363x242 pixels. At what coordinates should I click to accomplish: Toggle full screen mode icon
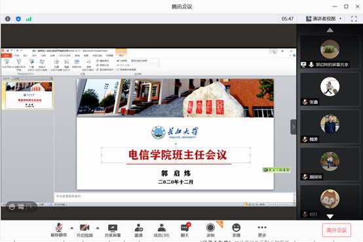tap(354, 19)
